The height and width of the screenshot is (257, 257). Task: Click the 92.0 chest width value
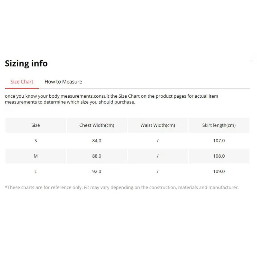(x=97, y=171)
